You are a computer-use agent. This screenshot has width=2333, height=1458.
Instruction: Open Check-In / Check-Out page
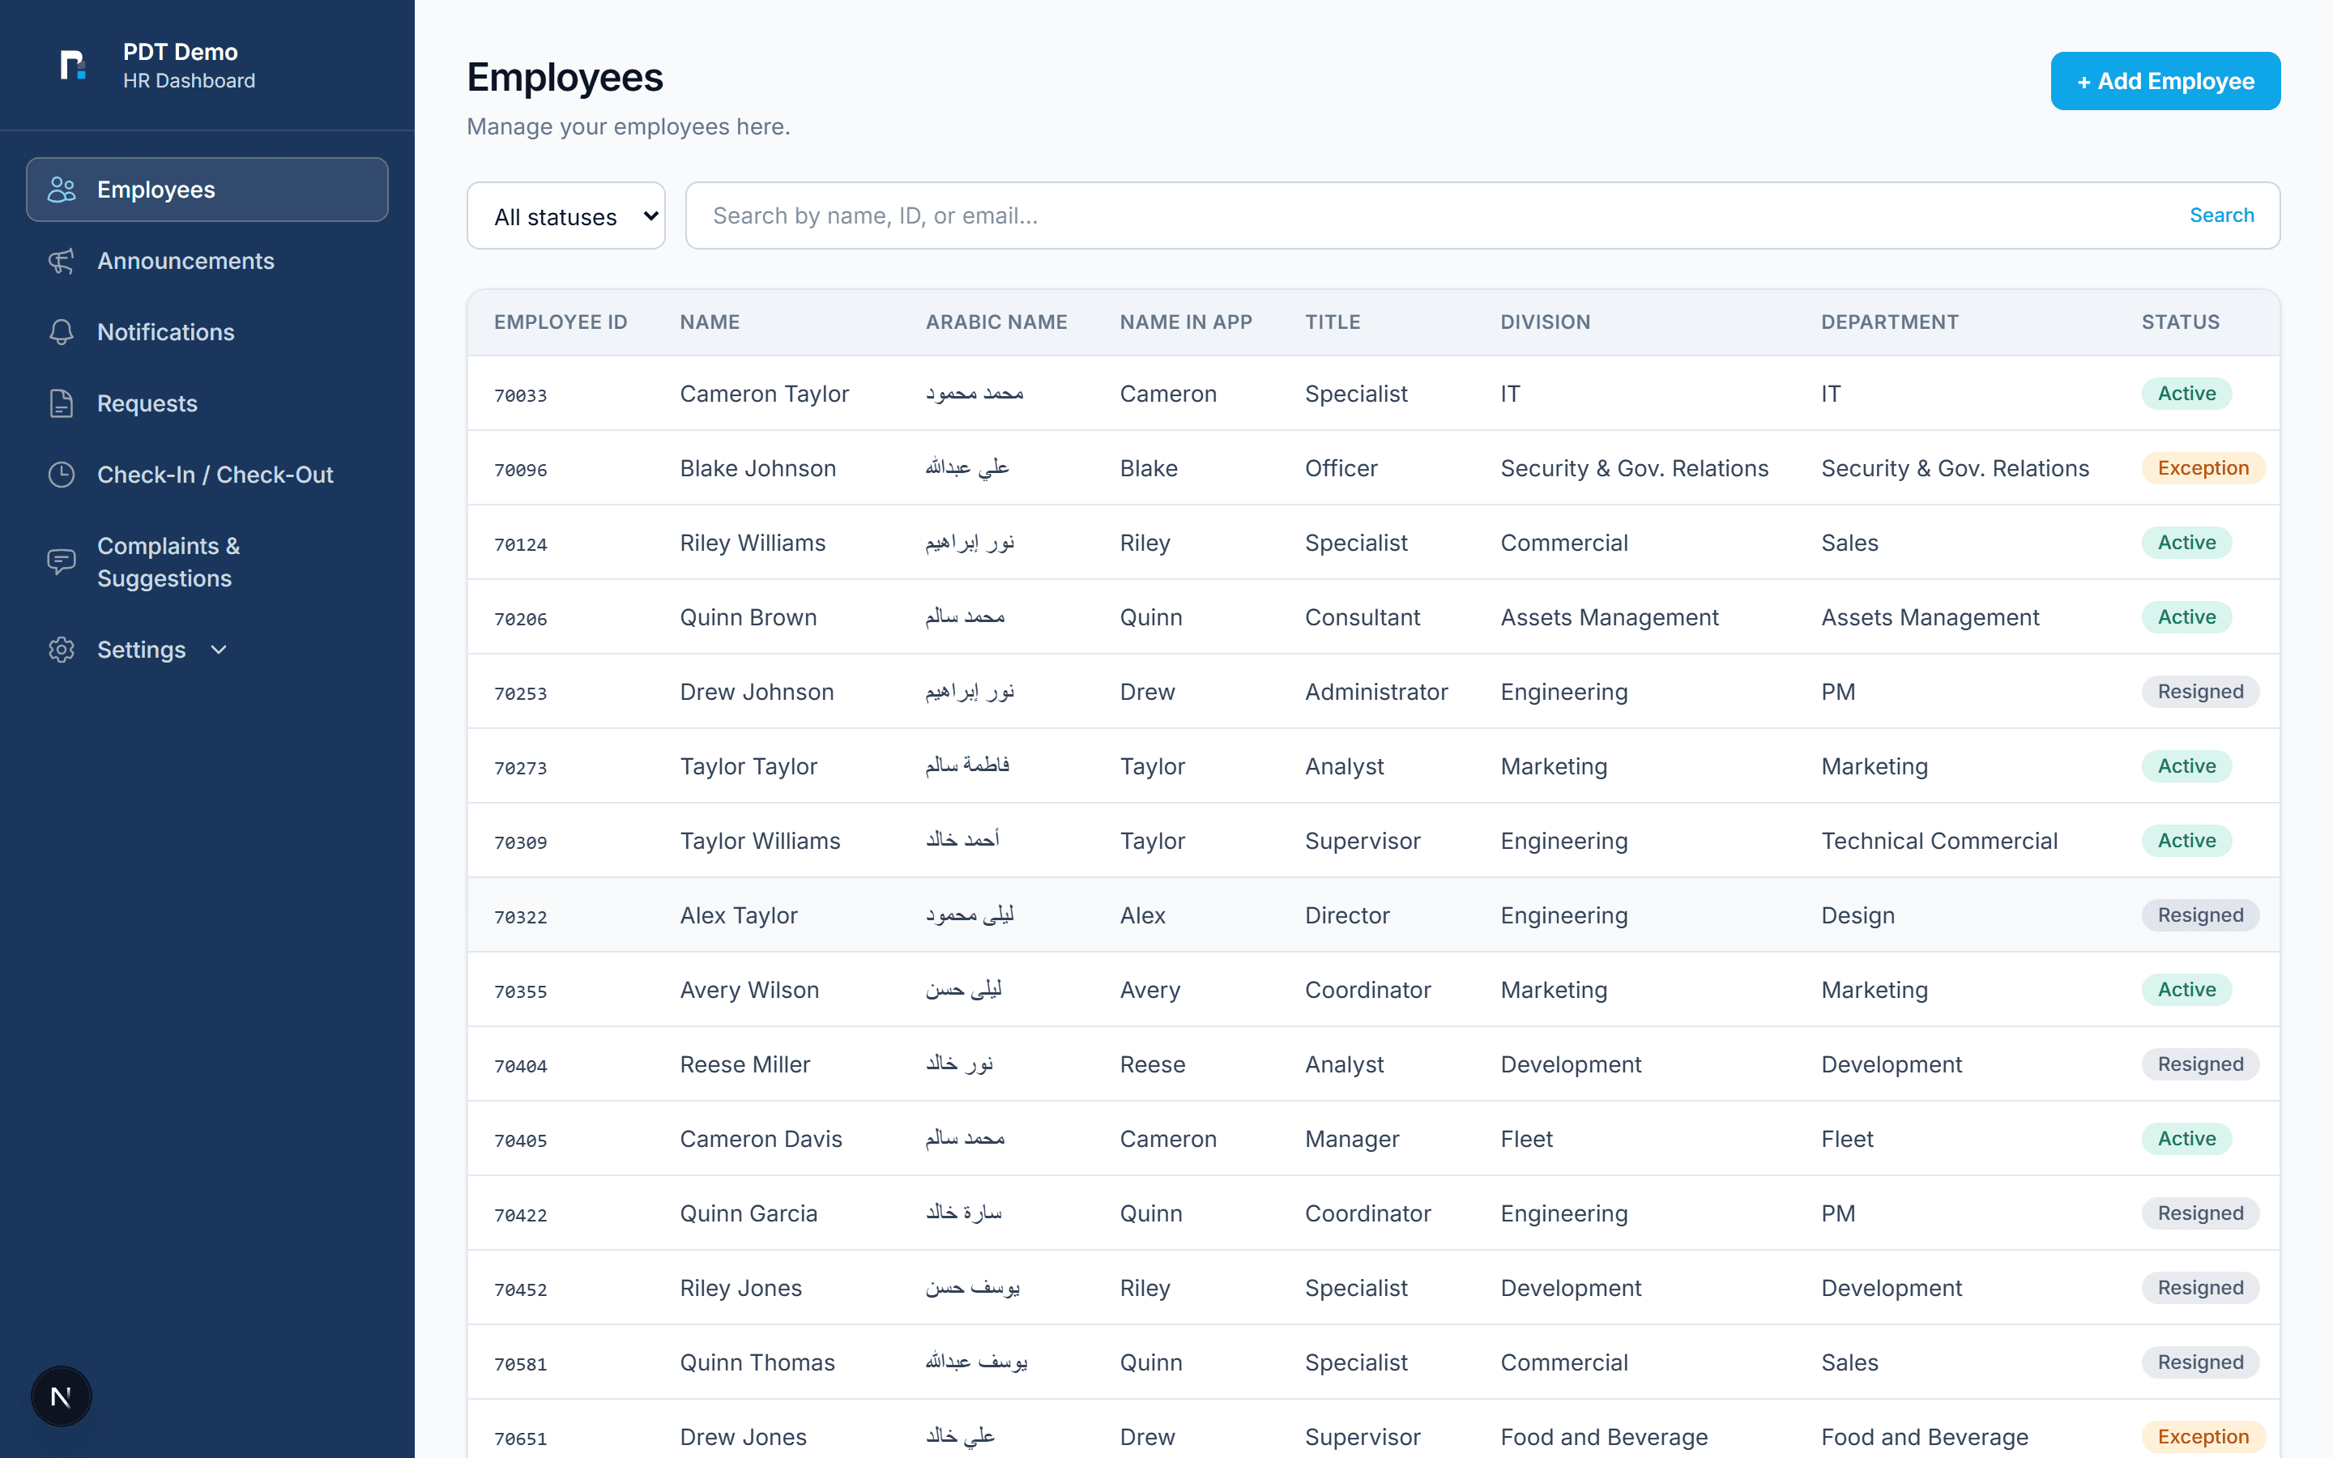pyautogui.click(x=207, y=475)
